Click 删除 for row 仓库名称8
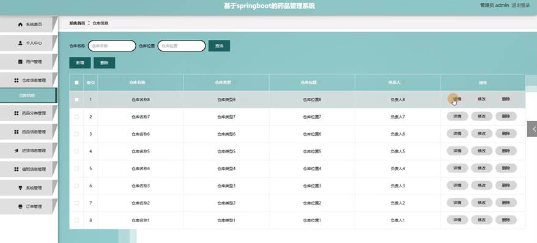537x243 pixels. click(506, 99)
